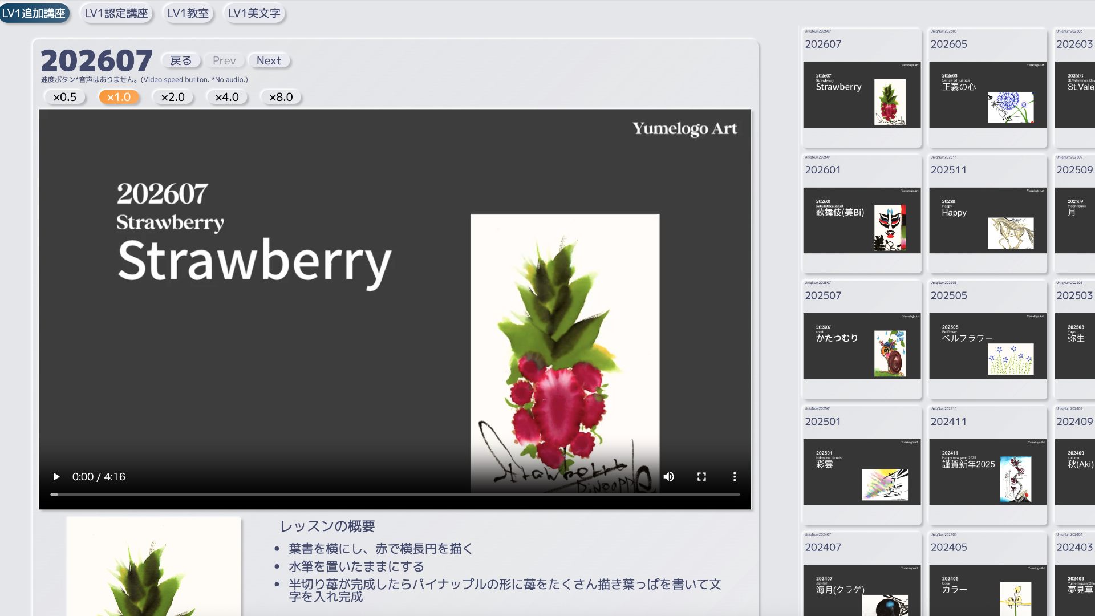The width and height of the screenshot is (1095, 616).
Task: Choose the 202409 秋(Aki) lesson card
Action: point(1074,465)
